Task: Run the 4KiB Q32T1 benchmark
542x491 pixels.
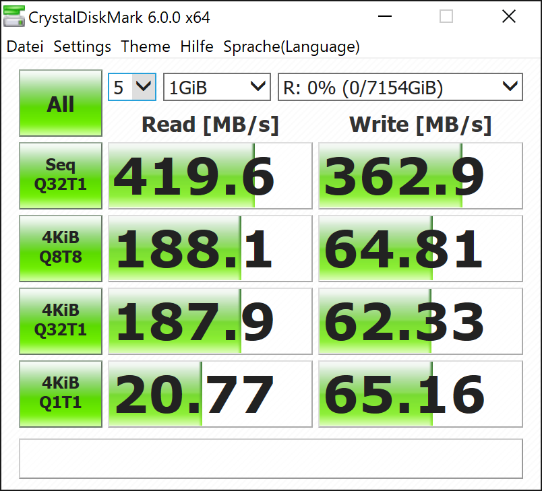Action: 60,321
